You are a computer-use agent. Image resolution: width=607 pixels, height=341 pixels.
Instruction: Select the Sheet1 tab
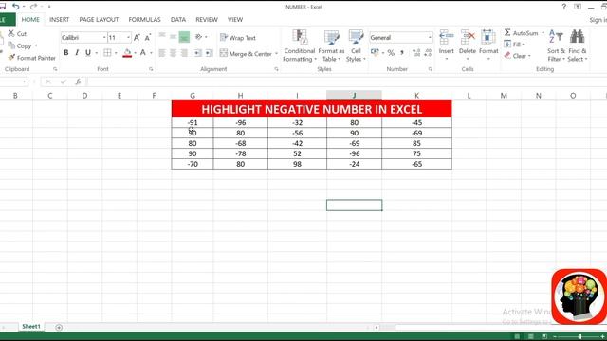31,327
